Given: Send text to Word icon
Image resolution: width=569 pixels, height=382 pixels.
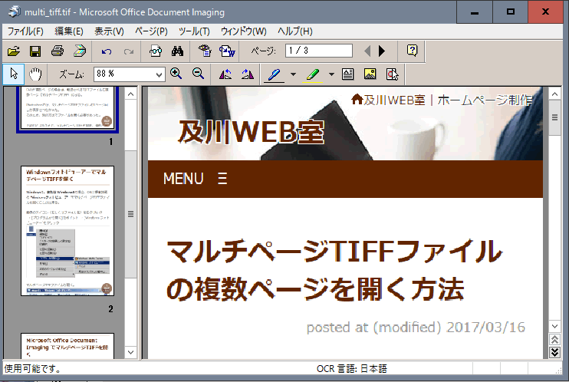Looking at the screenshot, I should click(x=227, y=51).
